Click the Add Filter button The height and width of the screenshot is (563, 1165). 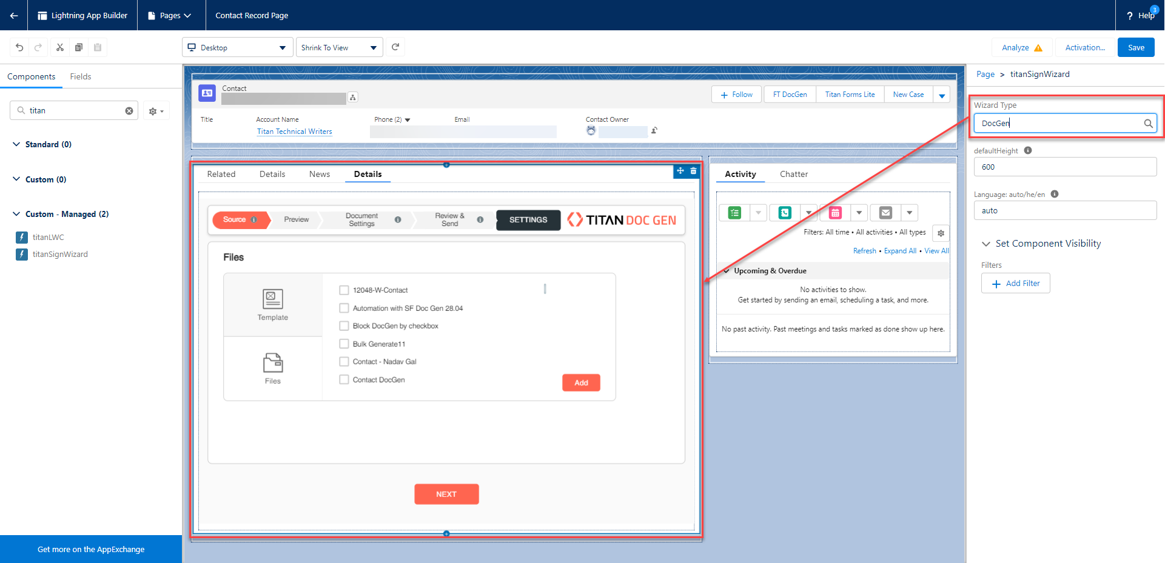[1015, 283]
